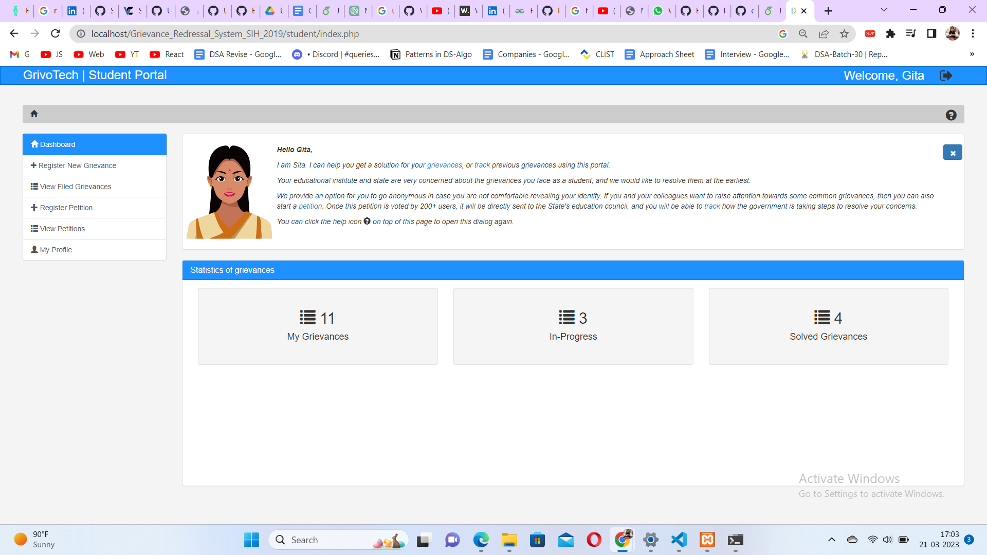987x555 pixels.
Task: Open the home icon in the navigation bar
Action: coord(34,114)
